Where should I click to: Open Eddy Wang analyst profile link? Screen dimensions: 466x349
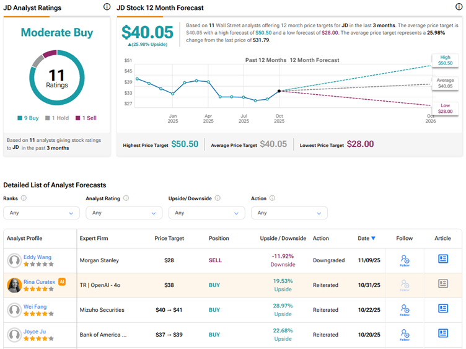pos(37,257)
